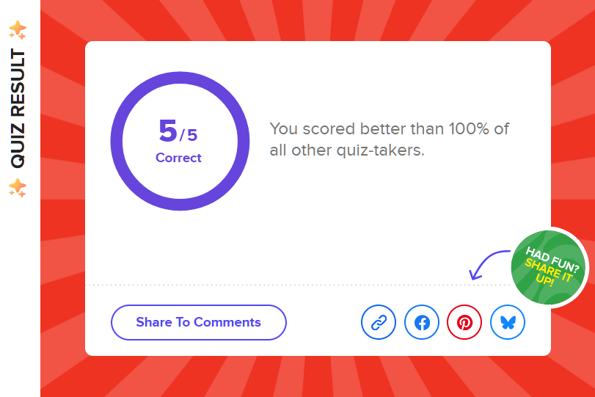Viewport: 595px width, 397px height.
Task: Click the sparkle icon above QUIZ RESULT
Action: (18, 30)
